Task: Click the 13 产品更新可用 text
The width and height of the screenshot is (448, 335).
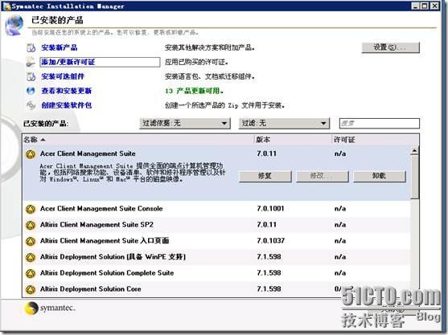Action: pyautogui.click(x=195, y=91)
